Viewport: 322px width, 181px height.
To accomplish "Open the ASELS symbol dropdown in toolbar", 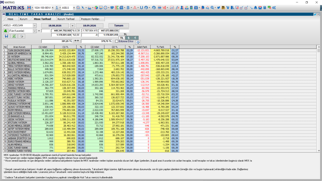I will pyautogui.click(x=74, y=8).
